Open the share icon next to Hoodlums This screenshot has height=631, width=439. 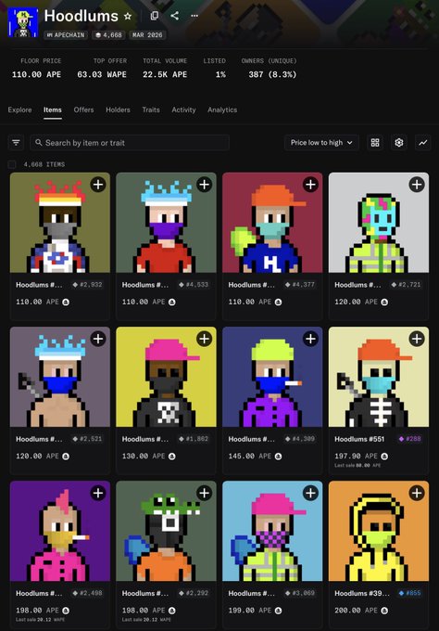point(174,16)
